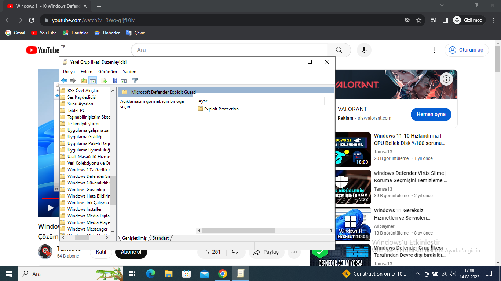Screen dimensions: 501x281
Task: Switch to the Standart tab
Action: click(x=161, y=238)
